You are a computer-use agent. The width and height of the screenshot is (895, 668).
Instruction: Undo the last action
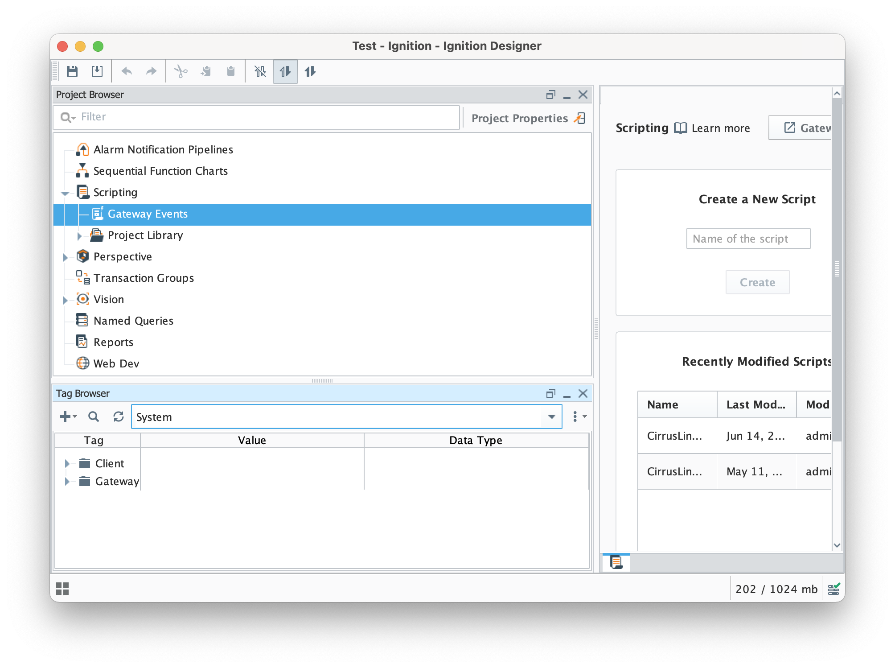(127, 71)
